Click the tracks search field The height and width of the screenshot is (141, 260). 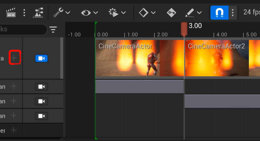coord(23,30)
